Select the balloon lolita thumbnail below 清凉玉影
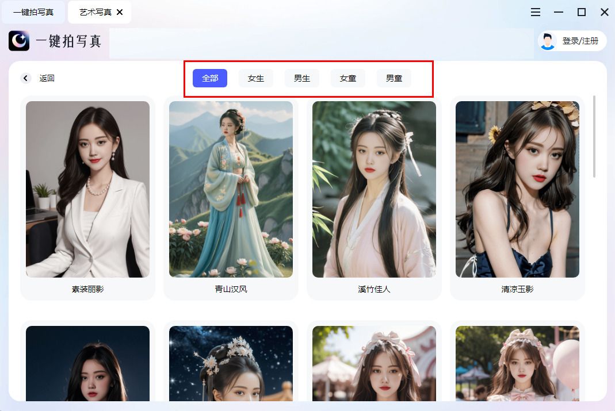Screen dimensions: 615x411 (x=517, y=363)
